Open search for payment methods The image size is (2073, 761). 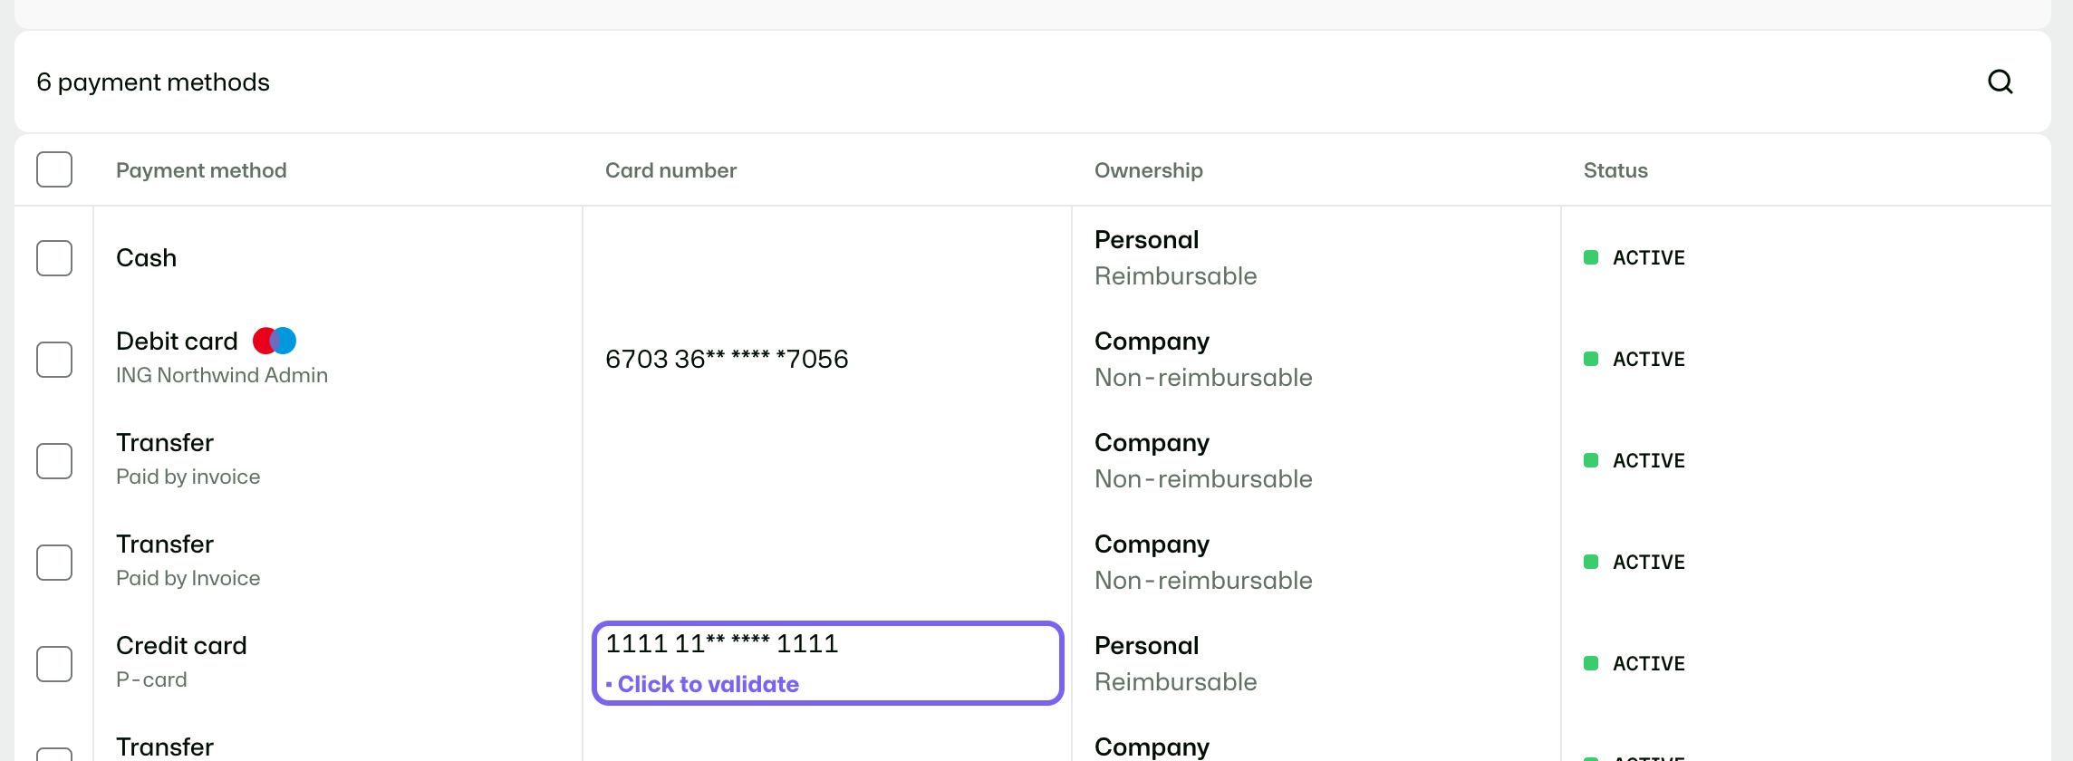click(x=2001, y=82)
